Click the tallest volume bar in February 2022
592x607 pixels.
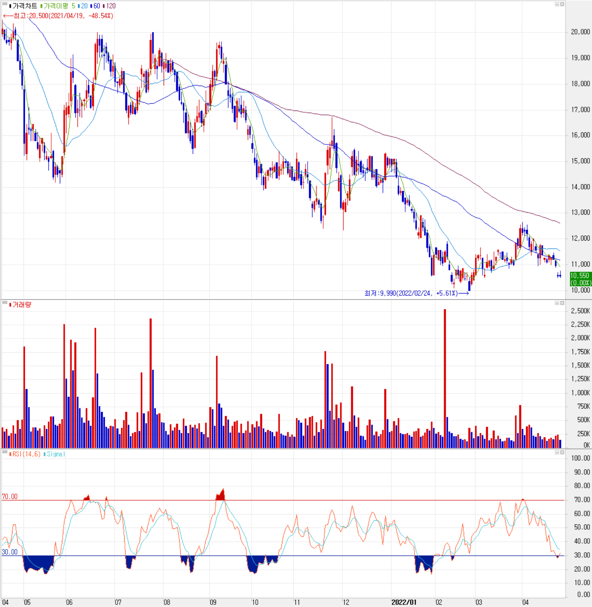click(445, 379)
